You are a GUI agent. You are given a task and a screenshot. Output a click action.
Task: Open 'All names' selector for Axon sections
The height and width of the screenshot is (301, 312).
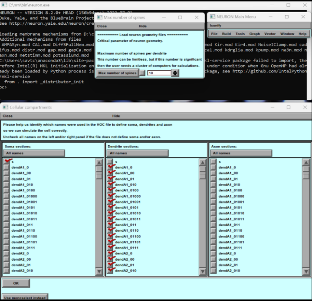pos(241,153)
